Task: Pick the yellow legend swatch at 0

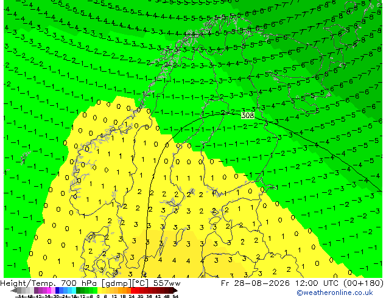Action: (x=99, y=291)
